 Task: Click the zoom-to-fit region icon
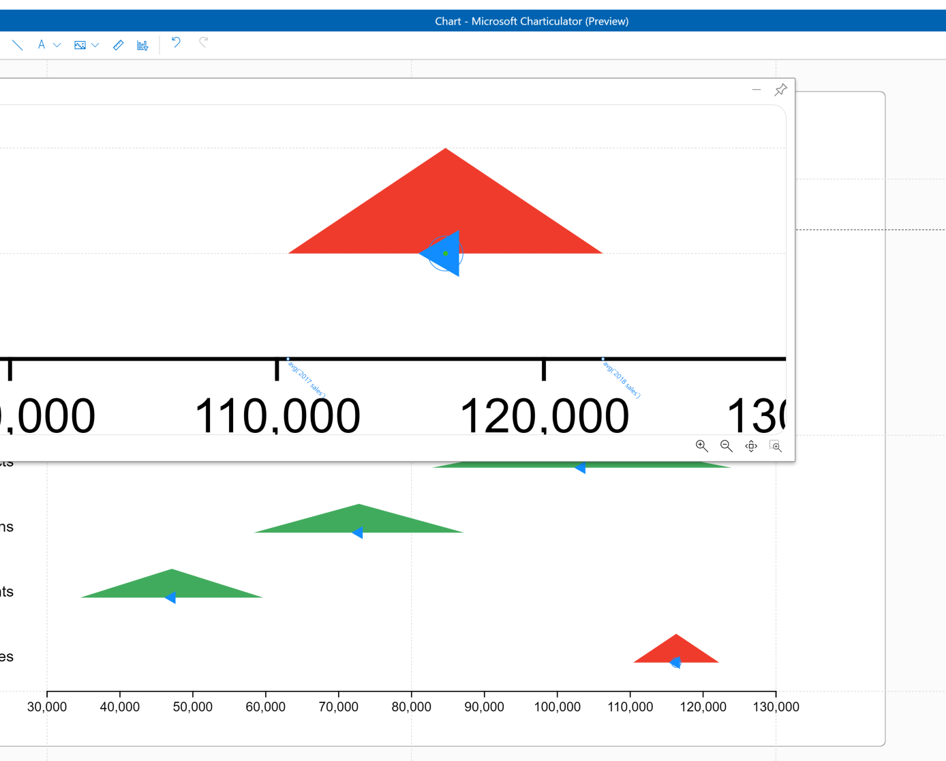tap(776, 446)
